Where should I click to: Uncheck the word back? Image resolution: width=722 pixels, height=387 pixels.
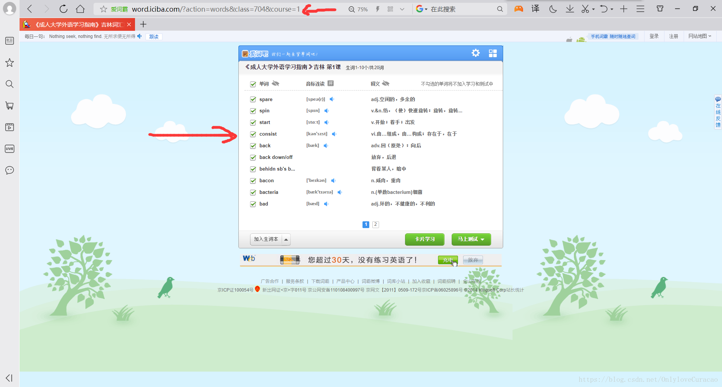coord(253,146)
